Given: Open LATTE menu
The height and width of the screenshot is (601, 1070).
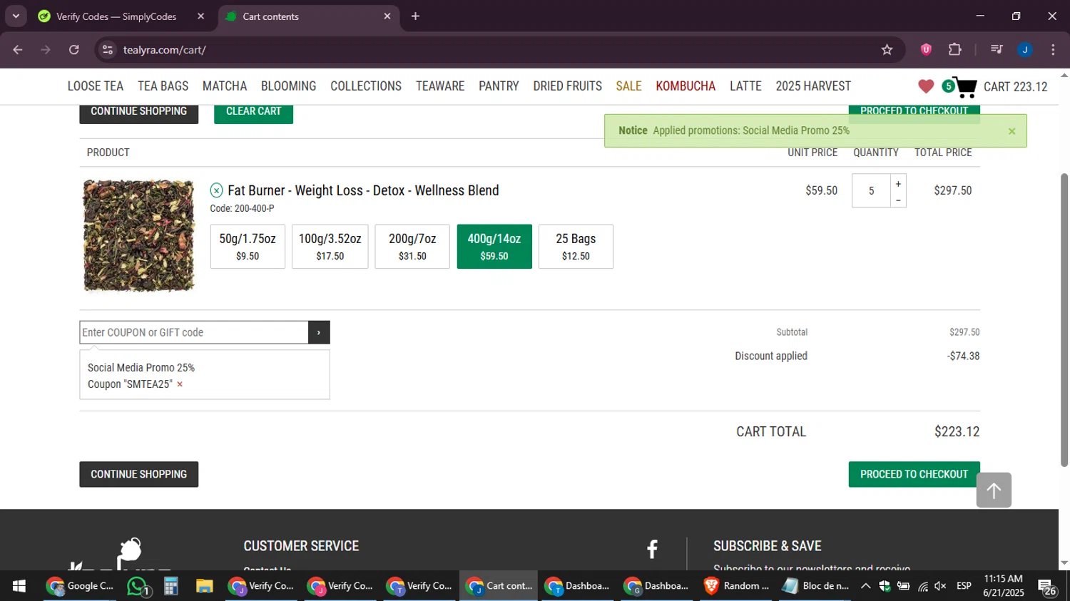Looking at the screenshot, I should point(745,86).
